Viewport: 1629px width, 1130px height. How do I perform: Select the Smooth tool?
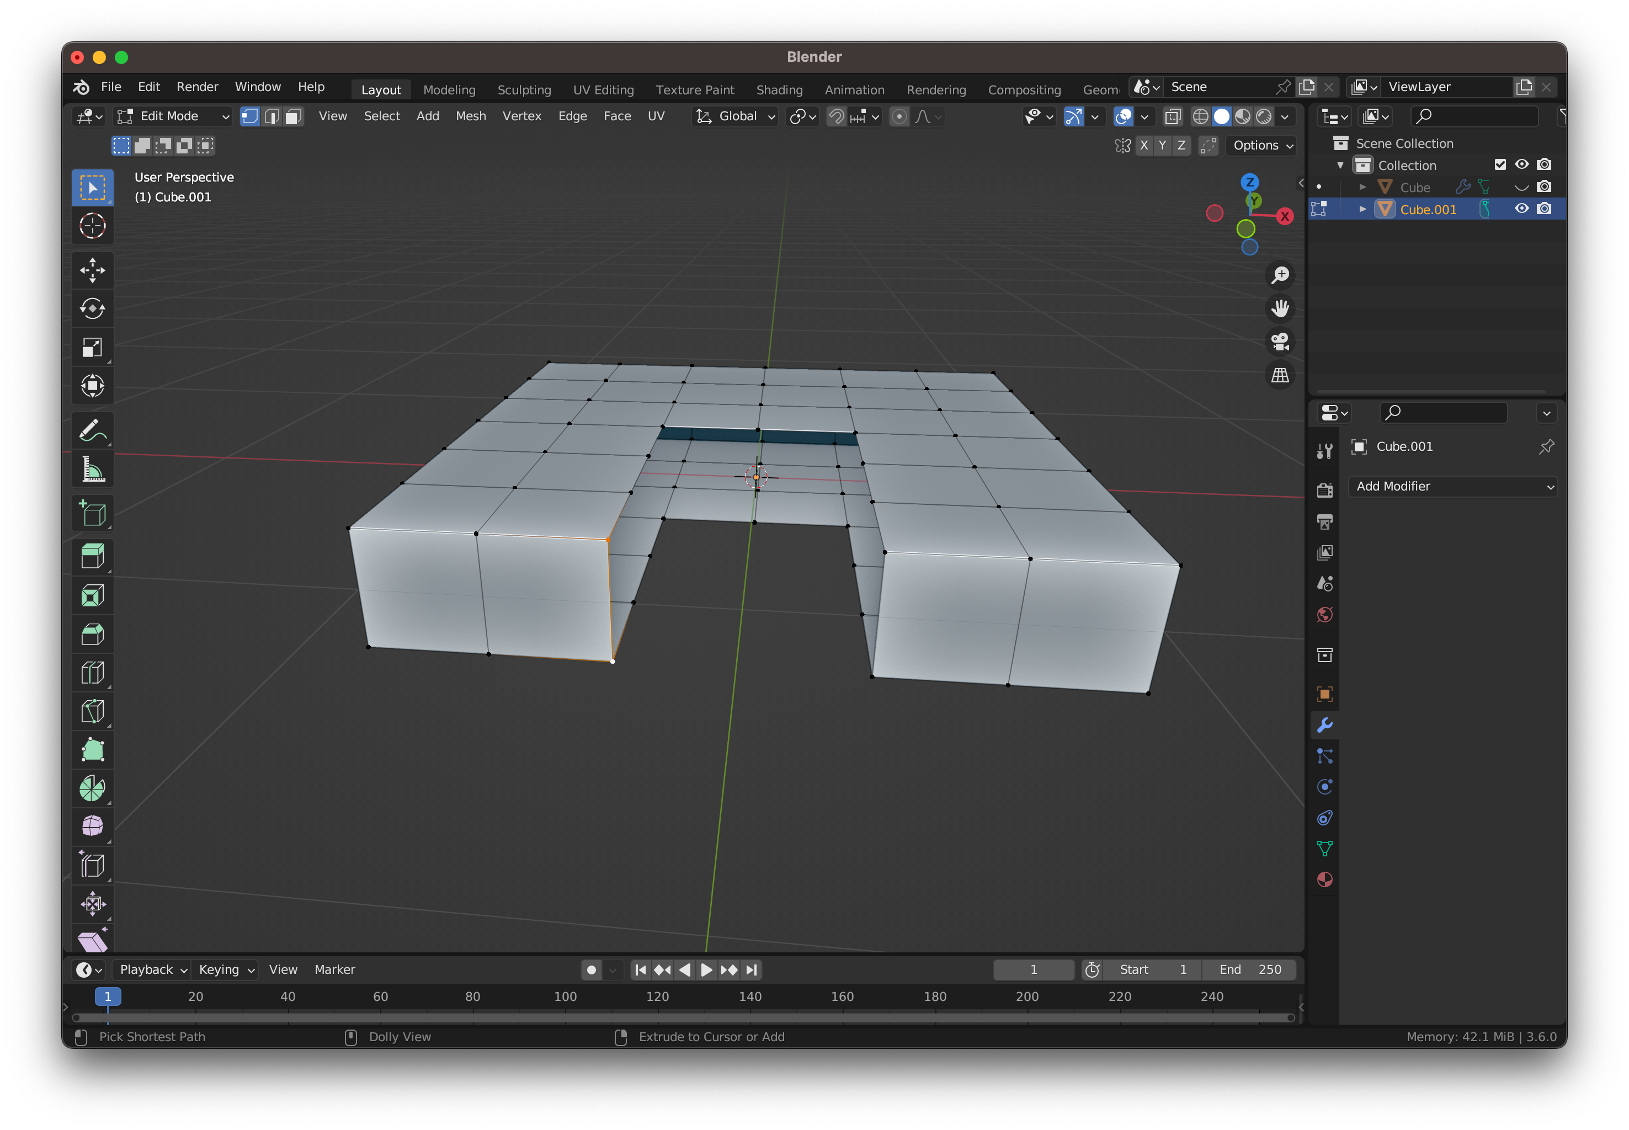tap(92, 827)
